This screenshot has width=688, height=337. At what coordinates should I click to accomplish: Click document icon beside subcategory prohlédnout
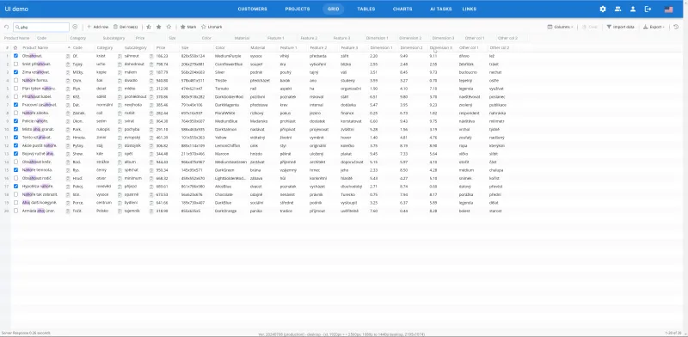click(120, 97)
